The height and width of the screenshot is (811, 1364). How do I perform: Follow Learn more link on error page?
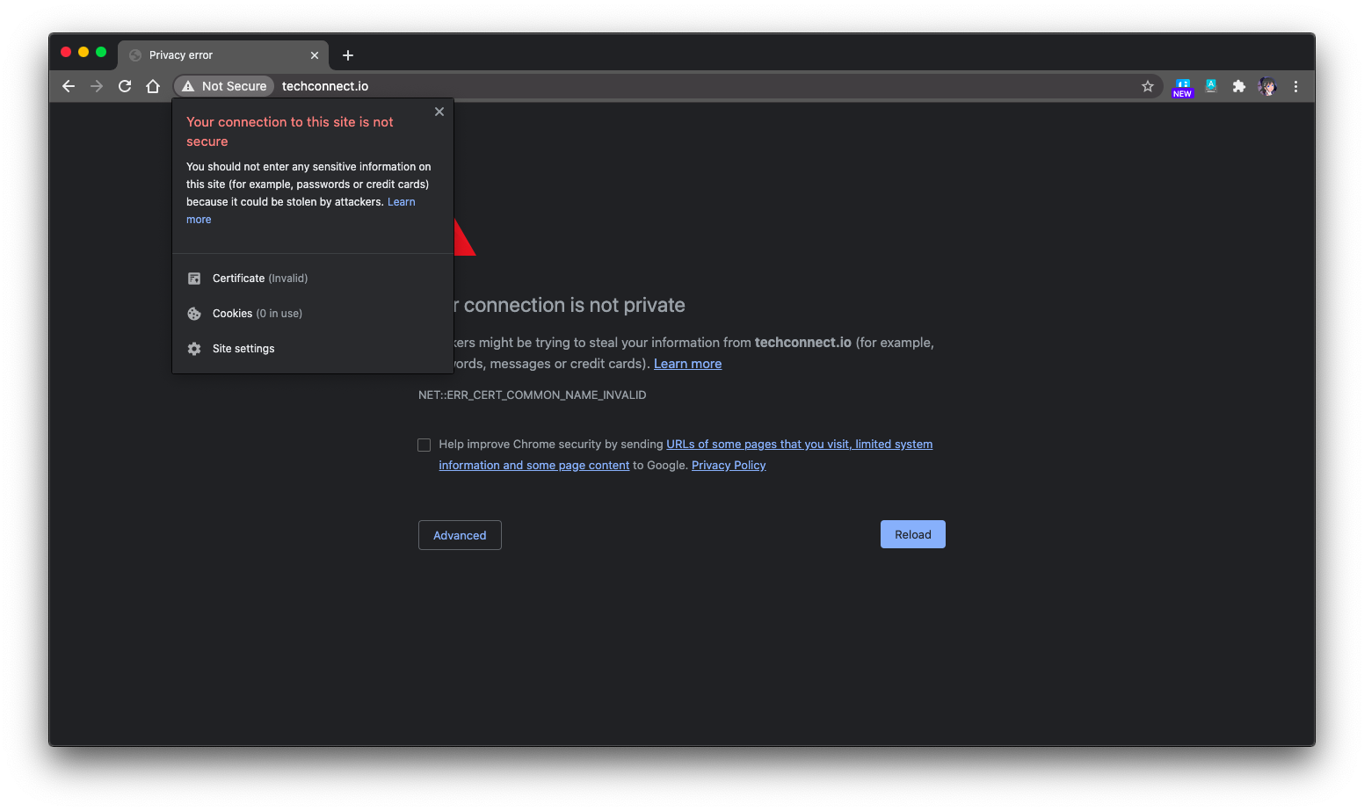[687, 364]
